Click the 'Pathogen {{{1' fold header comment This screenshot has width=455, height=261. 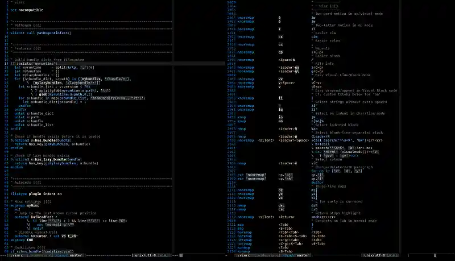[26, 25]
